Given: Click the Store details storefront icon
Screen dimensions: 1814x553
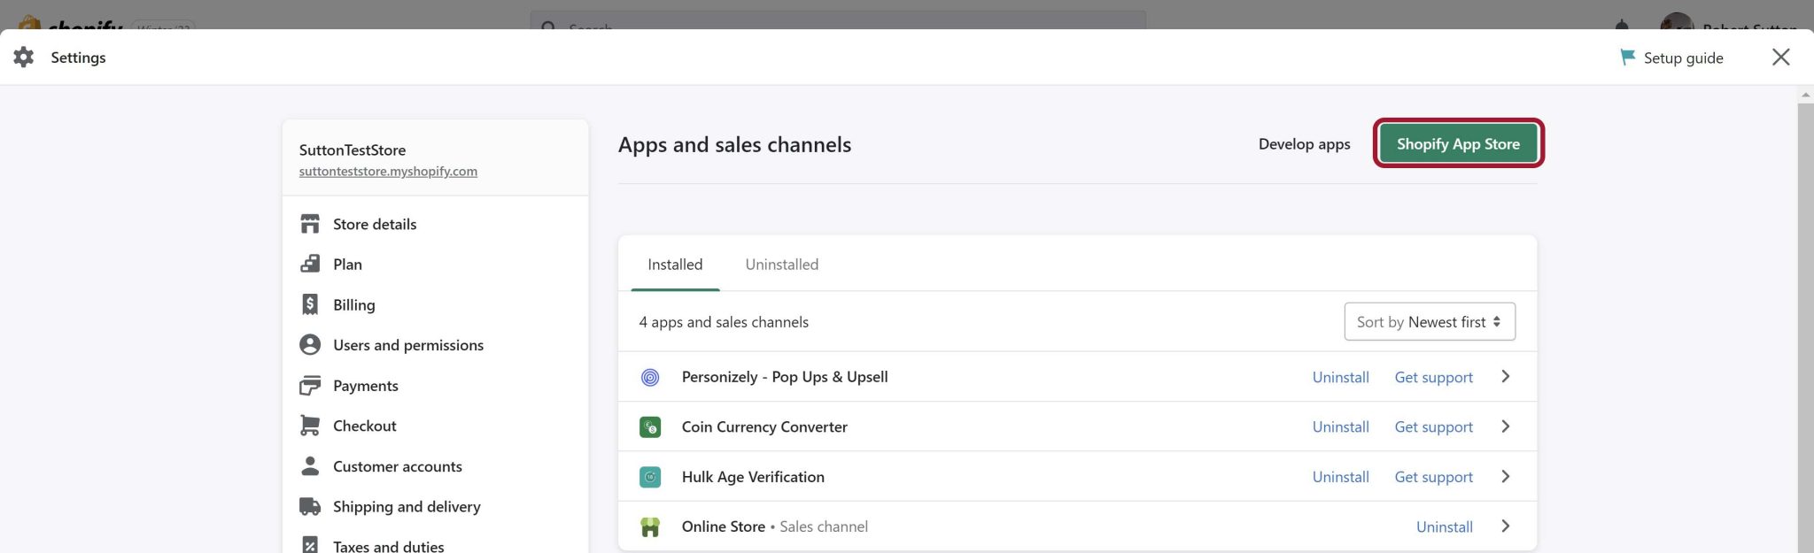Looking at the screenshot, I should (310, 224).
